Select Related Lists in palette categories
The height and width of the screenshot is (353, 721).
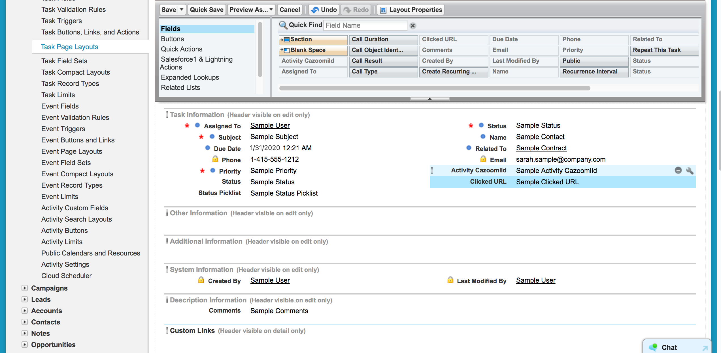tap(180, 88)
